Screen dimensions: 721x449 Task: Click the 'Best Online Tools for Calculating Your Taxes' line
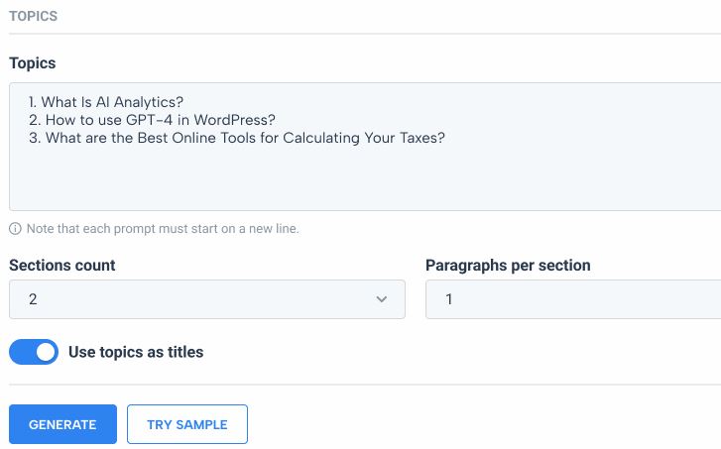tap(237, 138)
